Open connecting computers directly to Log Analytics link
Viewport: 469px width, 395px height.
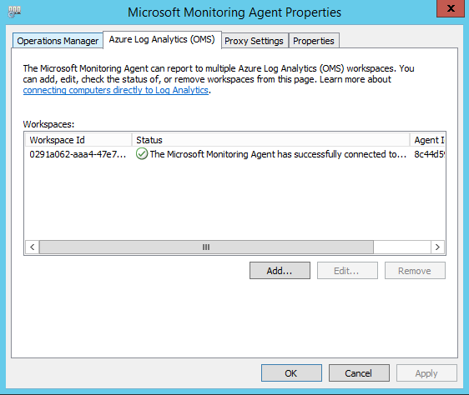(x=115, y=90)
